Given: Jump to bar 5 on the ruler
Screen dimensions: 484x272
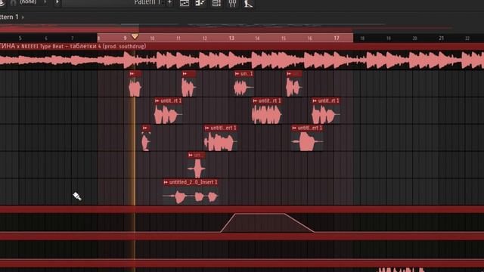Looking at the screenshot, I should pos(20,39).
